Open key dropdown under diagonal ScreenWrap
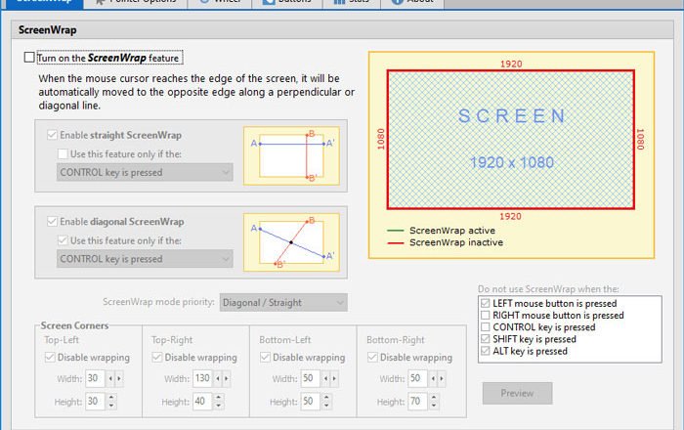 pyautogui.click(x=145, y=259)
